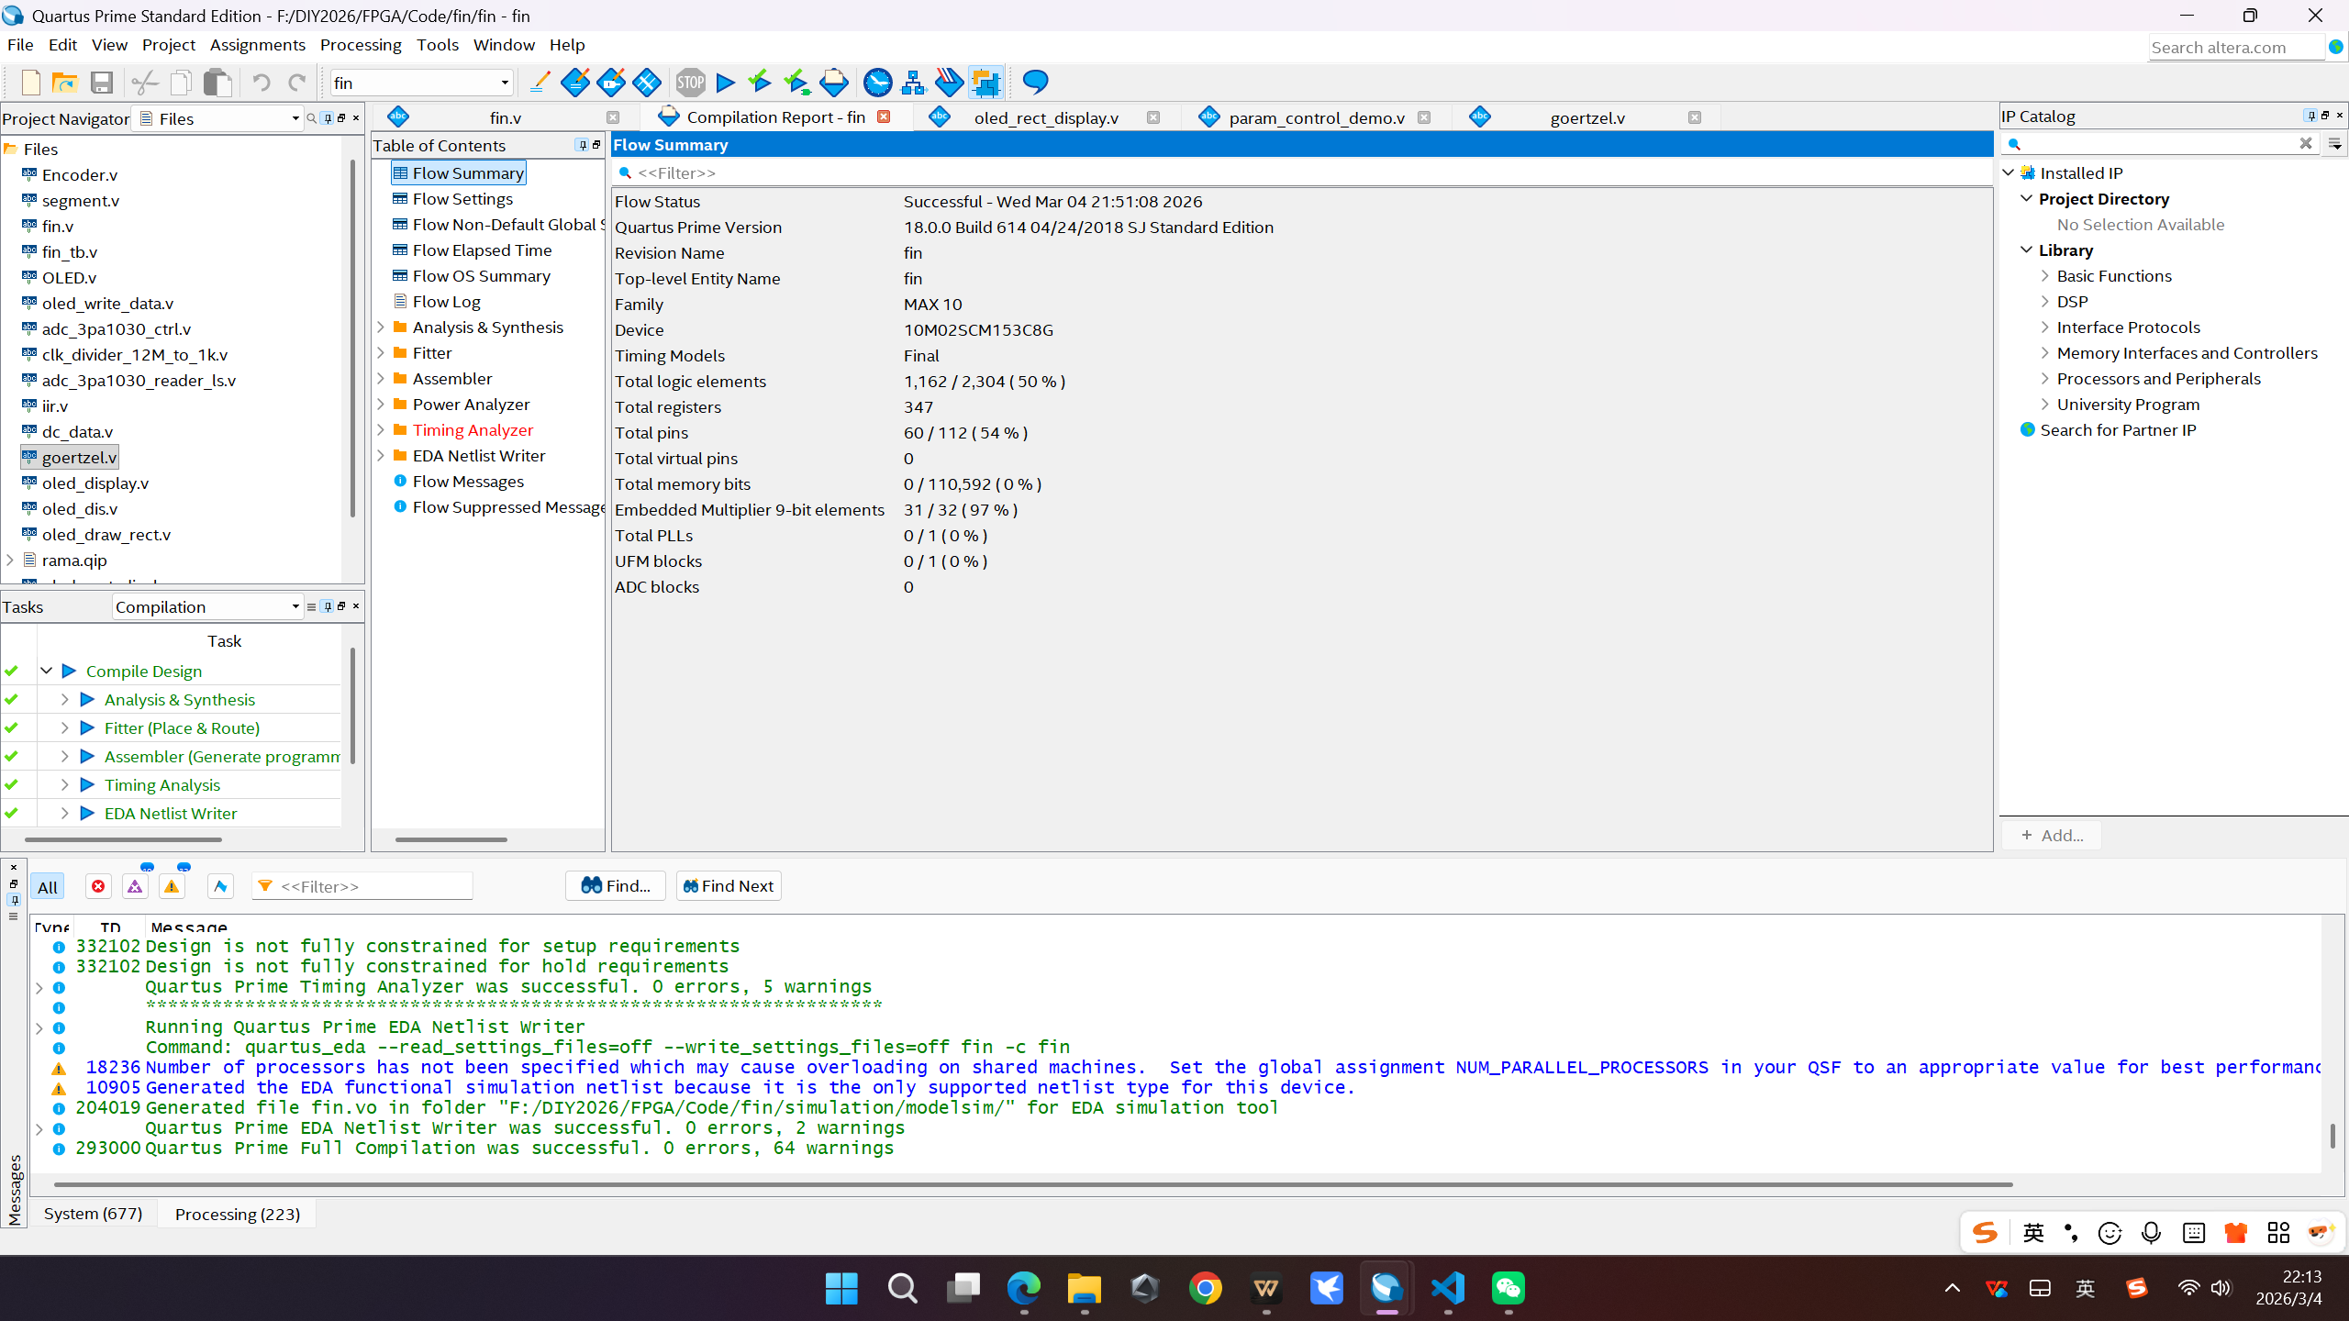Open the Processing menu
This screenshot has height=1321, width=2349.
point(360,45)
